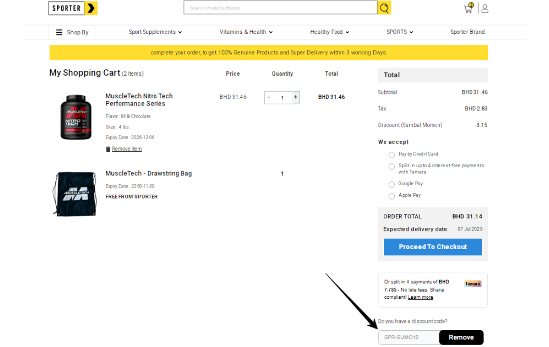Screen dimensions: 549x347
Task: Click the Tamara logo badge
Action: [x=473, y=284]
